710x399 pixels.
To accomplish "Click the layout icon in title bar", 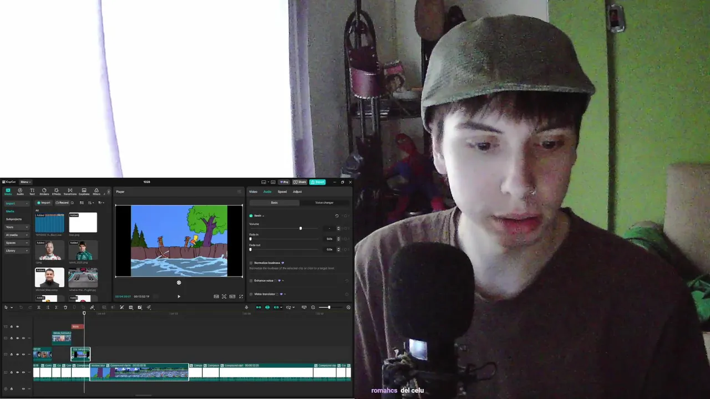I will coord(263,182).
